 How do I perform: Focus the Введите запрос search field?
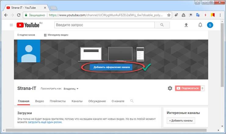(x=104, y=25)
